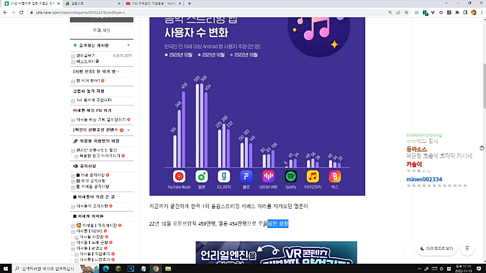Click the blue FLO app icon in the chart
This screenshot has height=273, width=486.
point(246,176)
